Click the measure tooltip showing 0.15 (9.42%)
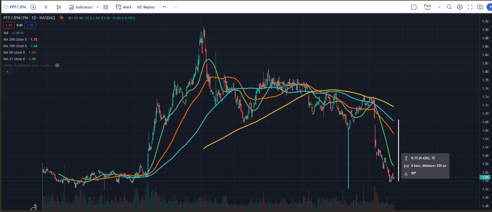The width and height of the screenshot is (492, 212). (425, 166)
